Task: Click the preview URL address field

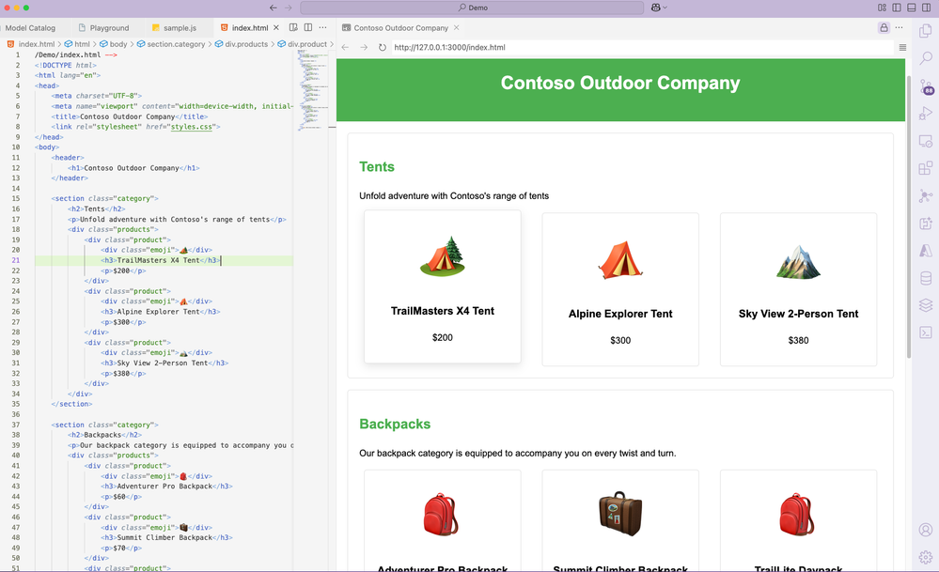Action: (642, 47)
